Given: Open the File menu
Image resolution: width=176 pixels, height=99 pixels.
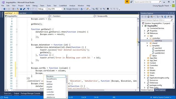Looking at the screenshot, I should pyautogui.click(x=2, y=5).
